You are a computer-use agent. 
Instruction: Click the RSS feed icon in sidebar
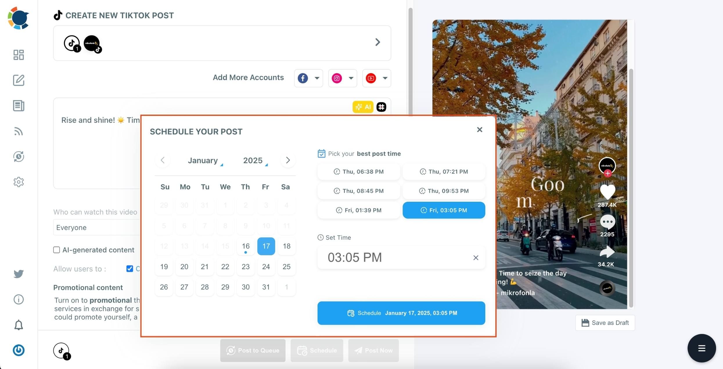[18, 131]
